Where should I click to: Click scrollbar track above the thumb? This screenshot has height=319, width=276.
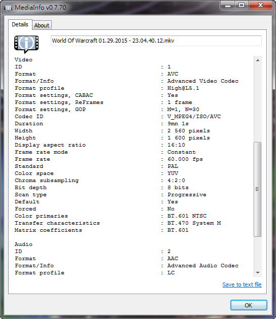258,103
